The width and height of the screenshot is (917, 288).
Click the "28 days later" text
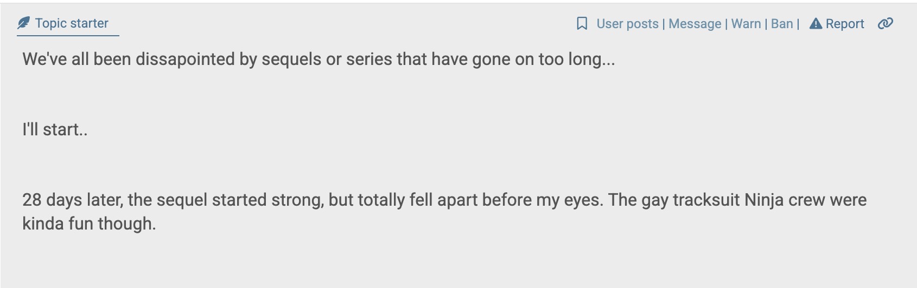tap(73, 200)
